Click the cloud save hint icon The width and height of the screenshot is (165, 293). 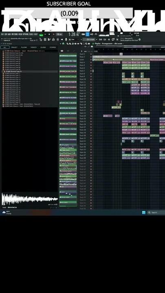tap(139, 39)
